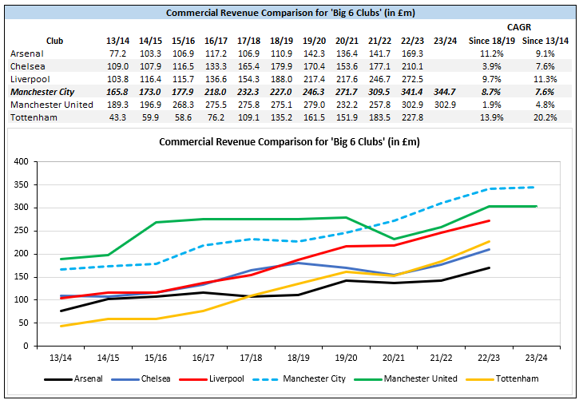Viewport: 583px width, 400px height.
Task: Click the CAGR heading
Action: tap(519, 27)
